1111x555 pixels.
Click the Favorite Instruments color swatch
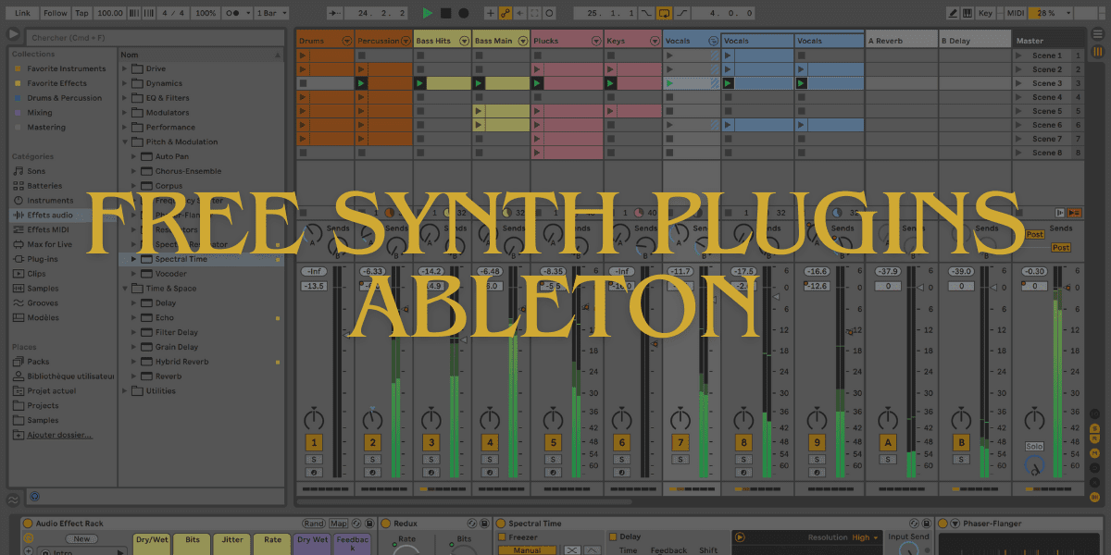coord(18,68)
